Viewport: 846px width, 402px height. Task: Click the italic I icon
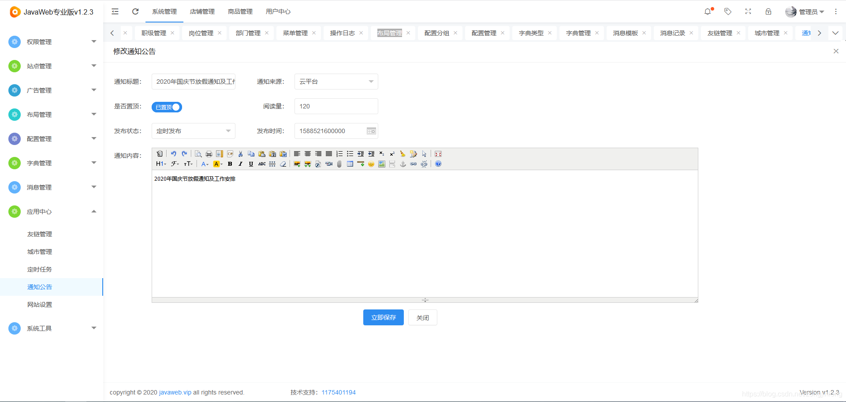point(241,164)
